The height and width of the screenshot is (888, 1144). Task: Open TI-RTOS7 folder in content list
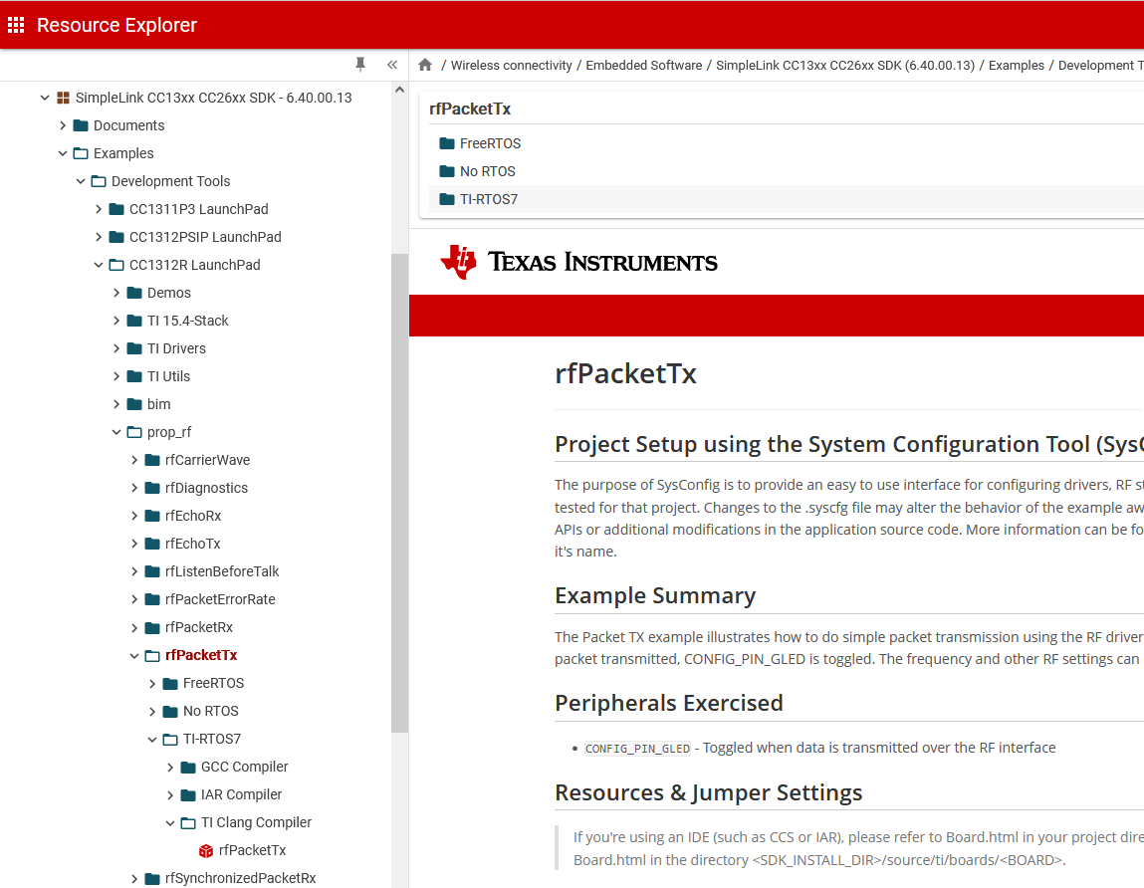coord(488,199)
